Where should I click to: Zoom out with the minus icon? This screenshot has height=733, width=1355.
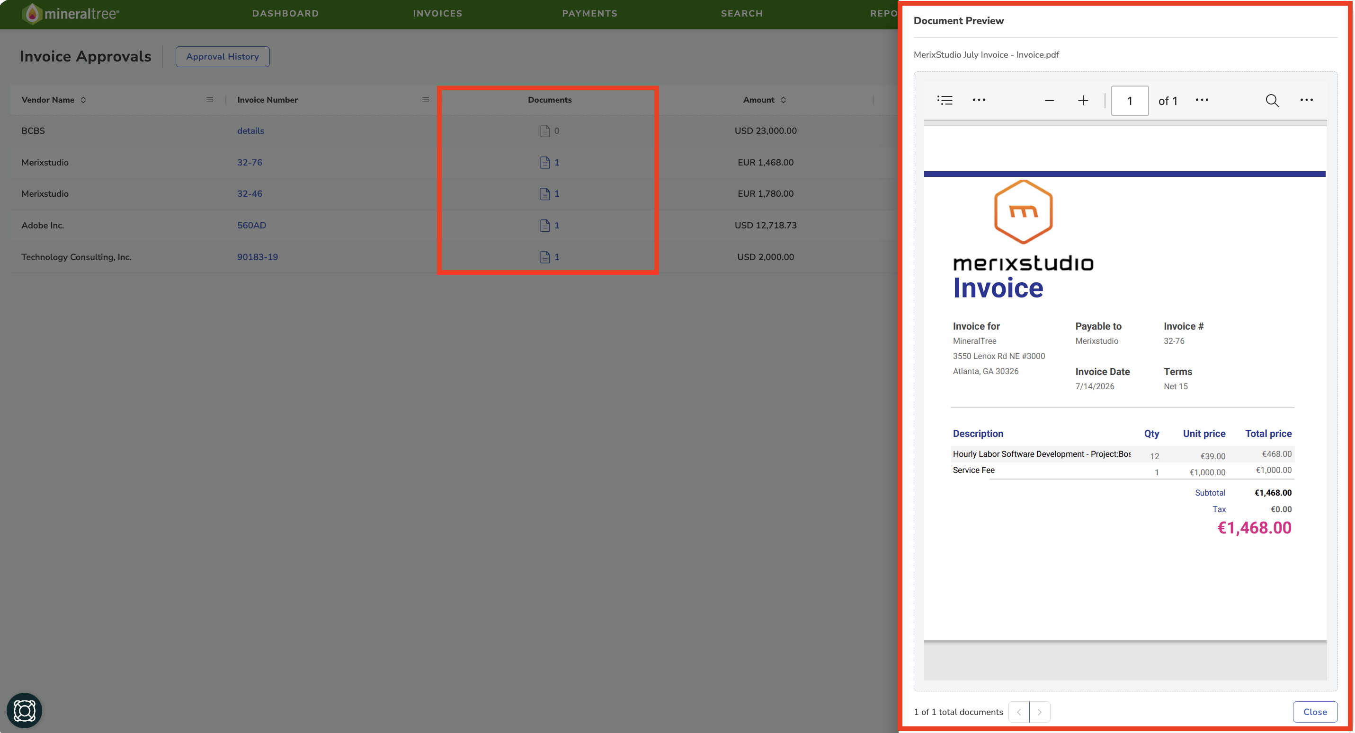(1049, 100)
